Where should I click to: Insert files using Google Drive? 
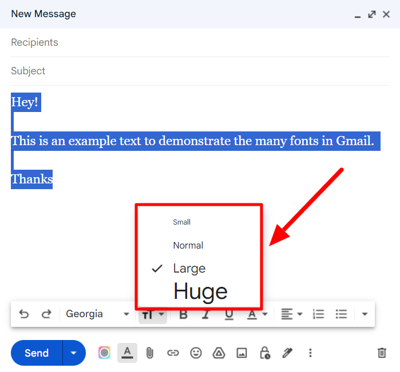tap(219, 353)
